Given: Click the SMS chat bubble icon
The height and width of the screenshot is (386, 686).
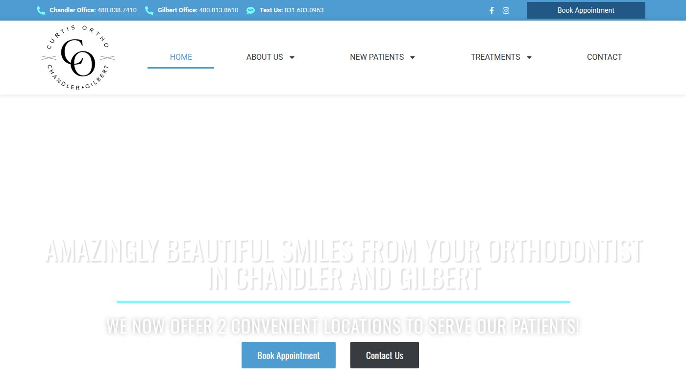Looking at the screenshot, I should 250,10.
